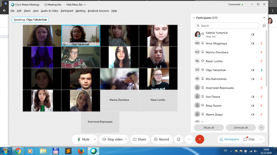Click Stop video button
Image resolution: width=277 pixels, height=155 pixels.
[x=113, y=139]
